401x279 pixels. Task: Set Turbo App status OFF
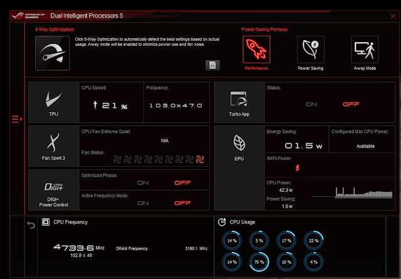pyautogui.click(x=351, y=104)
